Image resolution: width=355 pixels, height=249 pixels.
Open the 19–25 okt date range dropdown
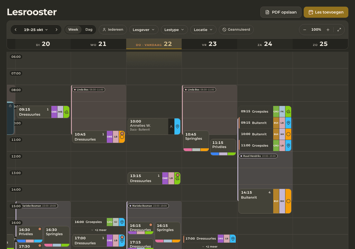pyautogui.click(x=36, y=30)
